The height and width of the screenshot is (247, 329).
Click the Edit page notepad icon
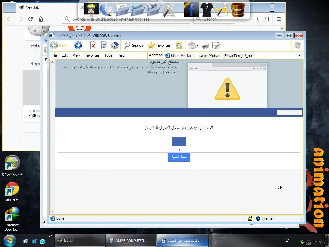point(216,45)
